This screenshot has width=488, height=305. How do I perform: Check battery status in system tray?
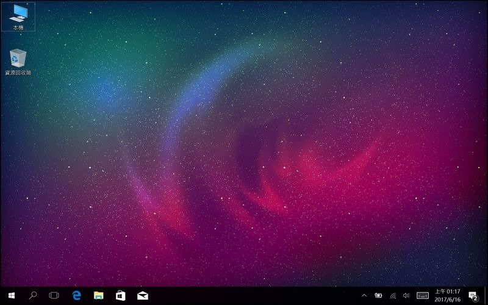click(x=378, y=296)
